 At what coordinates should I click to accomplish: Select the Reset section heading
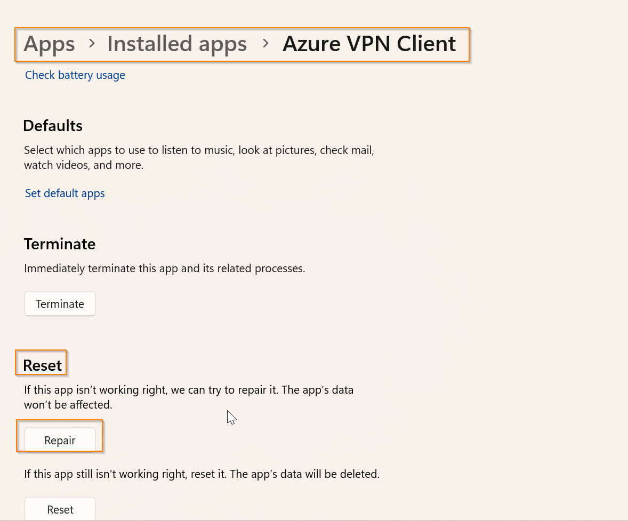43,365
